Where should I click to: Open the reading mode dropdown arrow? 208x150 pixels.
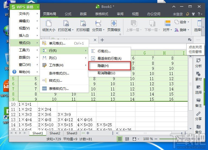[138, 139]
